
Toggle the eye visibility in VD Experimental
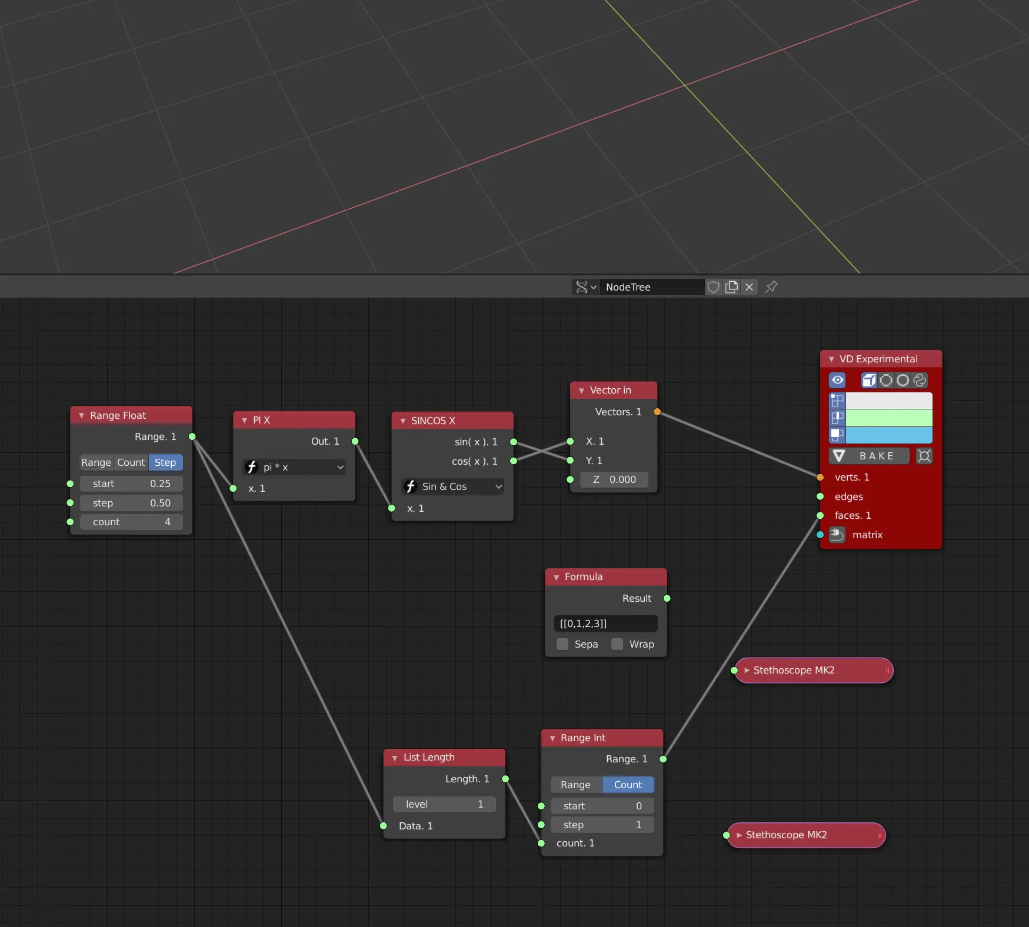tap(837, 381)
